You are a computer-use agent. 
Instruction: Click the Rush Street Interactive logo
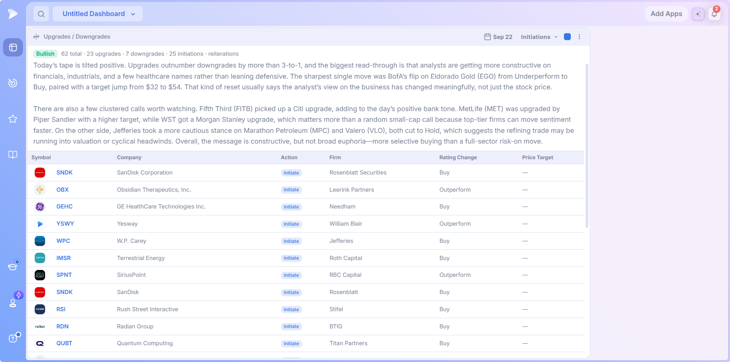(40, 309)
